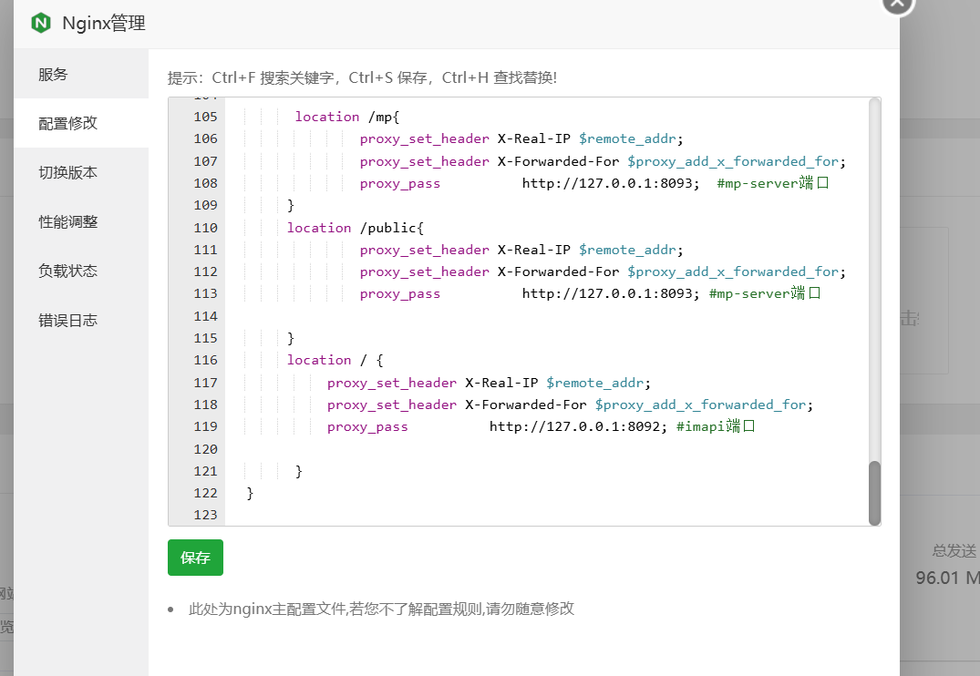
Task: Click http://127.0.0.1:8092 on line 119
Action: click(575, 426)
